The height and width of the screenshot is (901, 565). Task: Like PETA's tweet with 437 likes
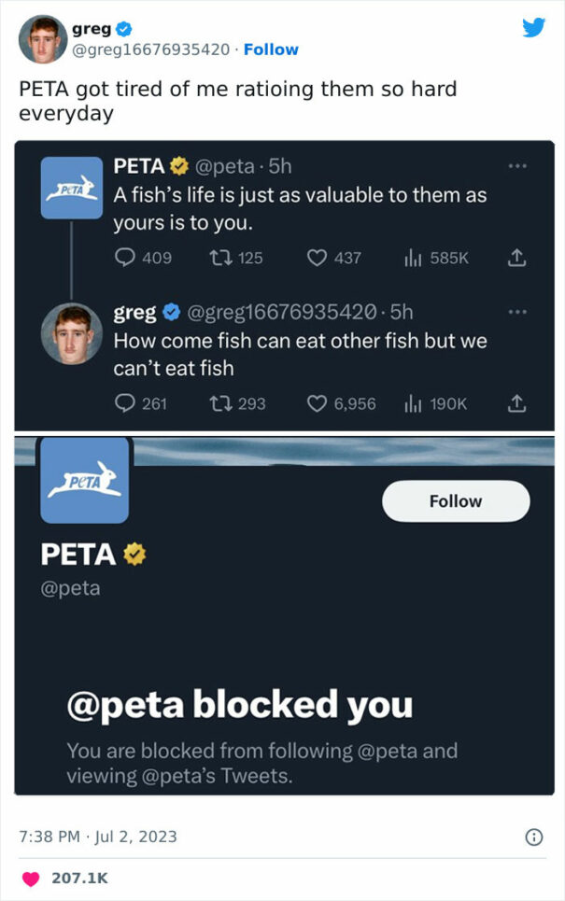click(318, 257)
